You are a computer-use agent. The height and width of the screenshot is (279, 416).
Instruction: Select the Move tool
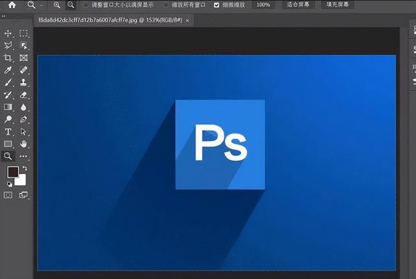(8, 33)
